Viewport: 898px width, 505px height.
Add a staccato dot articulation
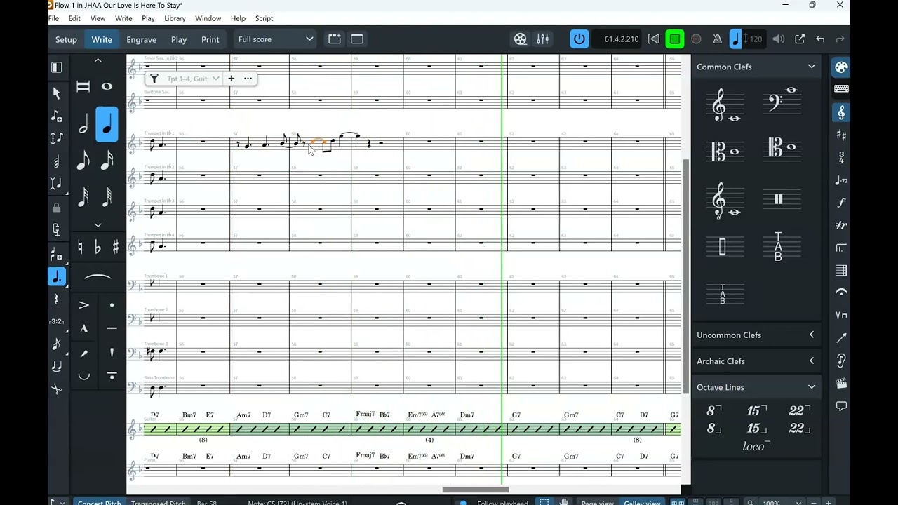point(112,305)
